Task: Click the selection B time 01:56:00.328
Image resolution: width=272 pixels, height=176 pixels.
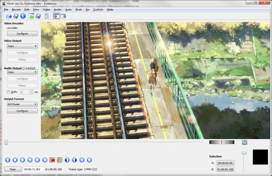Action: point(225,169)
